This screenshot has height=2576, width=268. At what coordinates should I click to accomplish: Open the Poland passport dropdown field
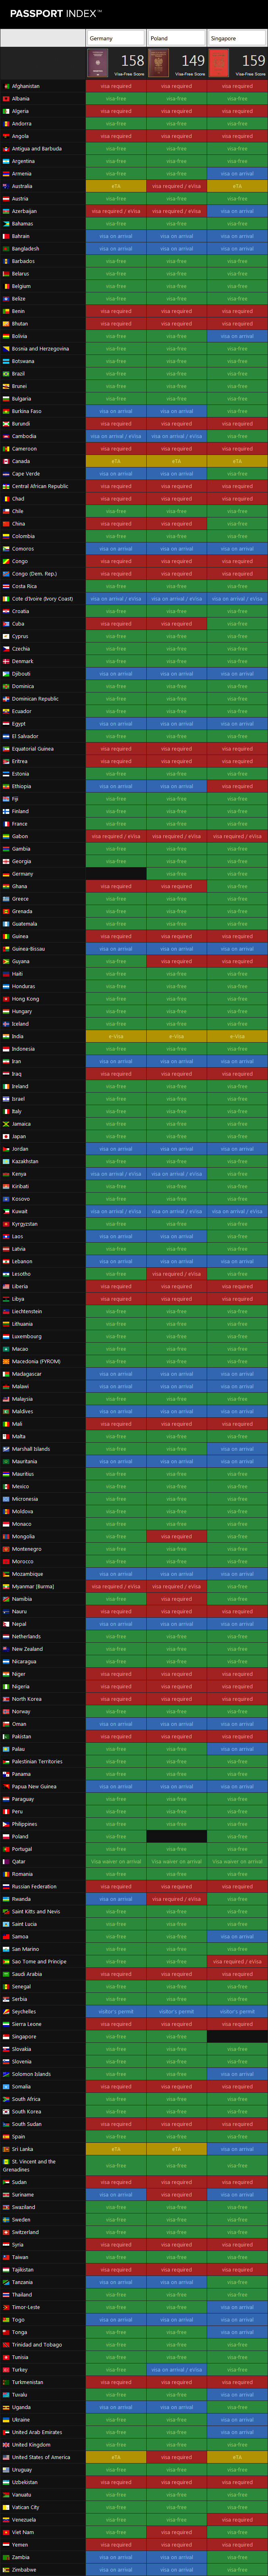[177, 38]
